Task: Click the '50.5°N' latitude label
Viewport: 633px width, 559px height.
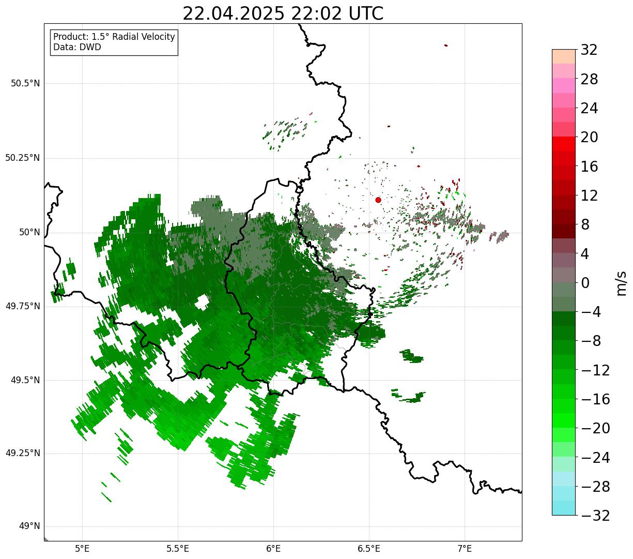Action: tap(25, 83)
